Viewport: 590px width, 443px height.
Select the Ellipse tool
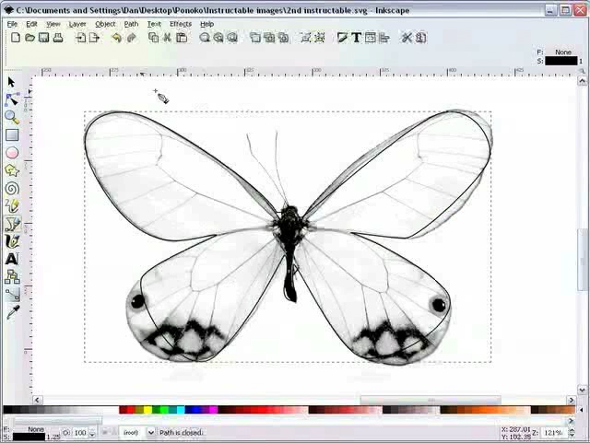[x=12, y=153]
